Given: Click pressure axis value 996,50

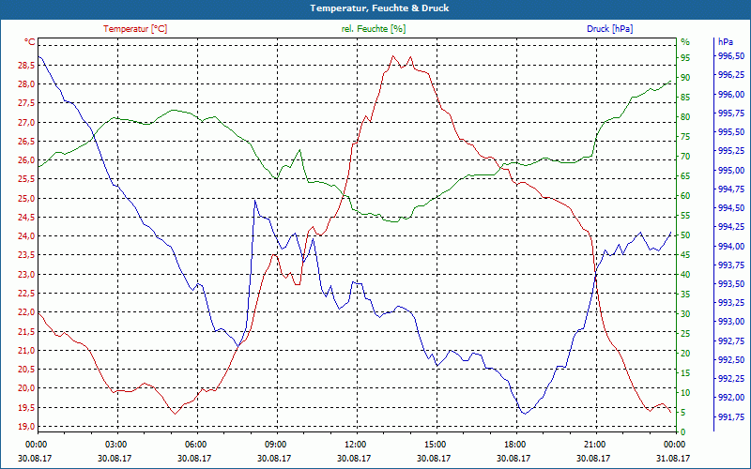Looking at the screenshot, I should pos(731,56).
